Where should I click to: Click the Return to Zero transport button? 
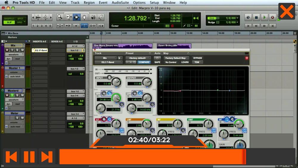248,26
